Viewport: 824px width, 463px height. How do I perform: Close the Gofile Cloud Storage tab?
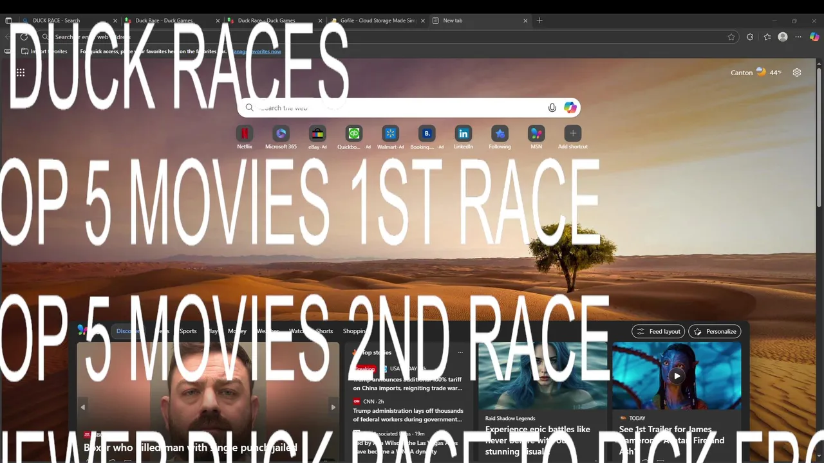click(x=423, y=21)
